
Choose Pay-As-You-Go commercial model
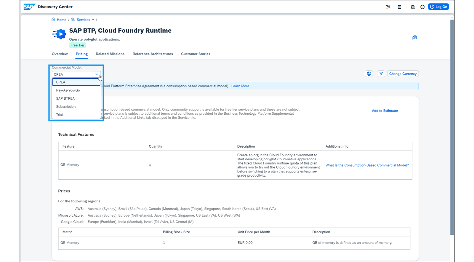76,90
